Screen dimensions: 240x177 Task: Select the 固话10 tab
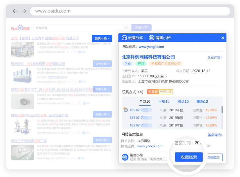pyautogui.click(x=183, y=101)
